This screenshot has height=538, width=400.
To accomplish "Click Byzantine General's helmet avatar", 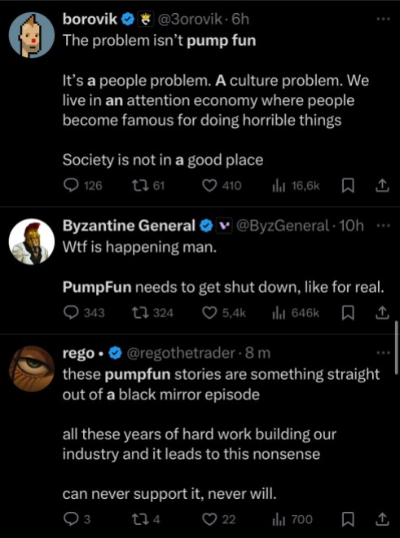I will 32,241.
